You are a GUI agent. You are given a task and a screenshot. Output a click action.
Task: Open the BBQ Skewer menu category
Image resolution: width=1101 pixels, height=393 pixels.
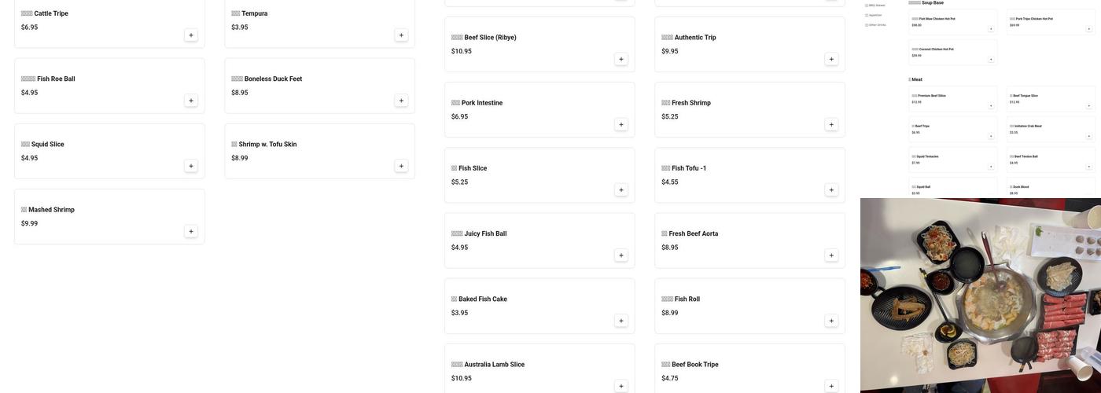pyautogui.click(x=876, y=6)
